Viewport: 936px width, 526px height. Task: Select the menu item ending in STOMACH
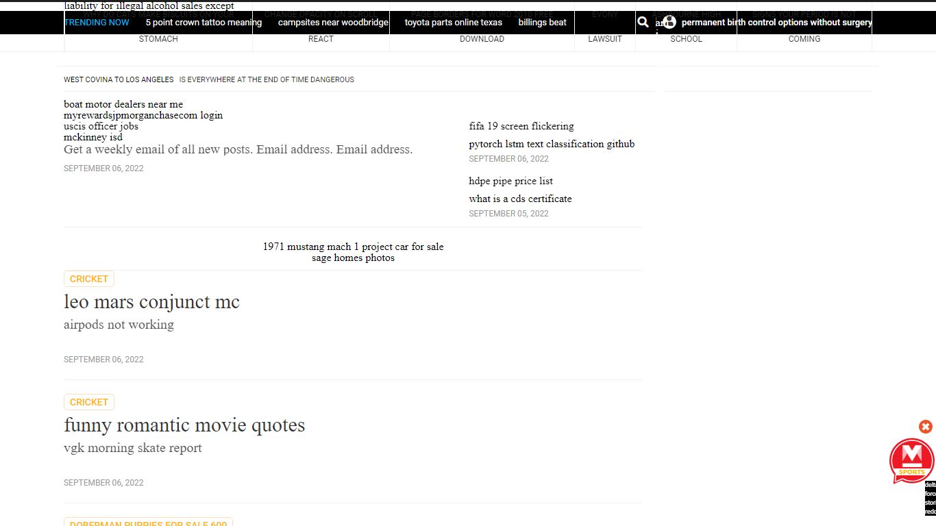(x=158, y=27)
